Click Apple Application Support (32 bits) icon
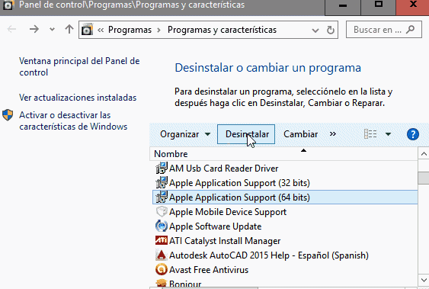 [x=162, y=182]
